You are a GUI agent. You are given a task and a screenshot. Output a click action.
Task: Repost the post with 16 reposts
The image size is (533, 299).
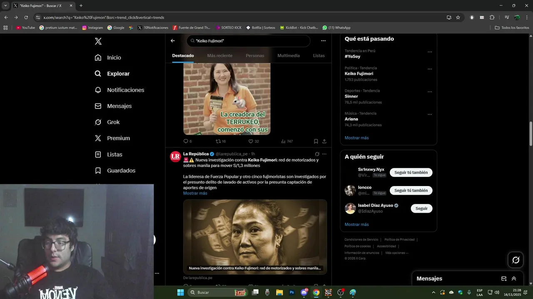[x=220, y=141]
